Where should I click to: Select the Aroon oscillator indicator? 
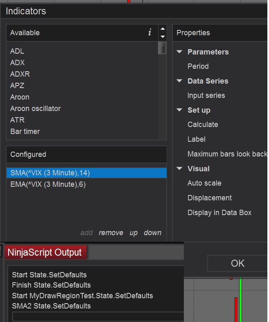coord(35,109)
